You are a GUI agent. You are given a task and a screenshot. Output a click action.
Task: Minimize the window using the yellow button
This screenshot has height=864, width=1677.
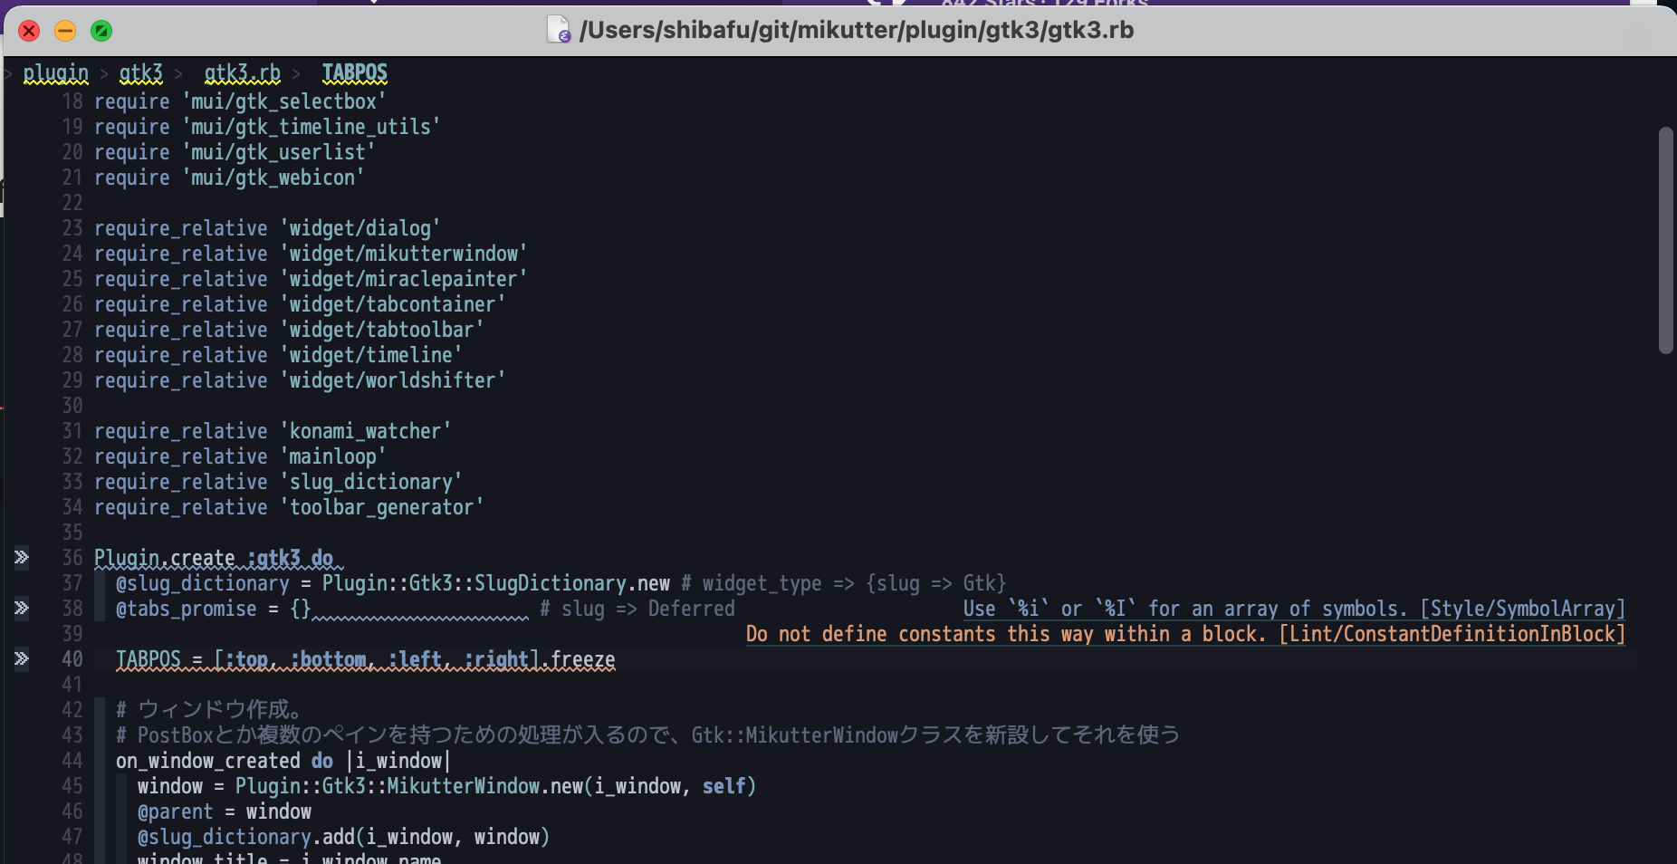pos(65,31)
